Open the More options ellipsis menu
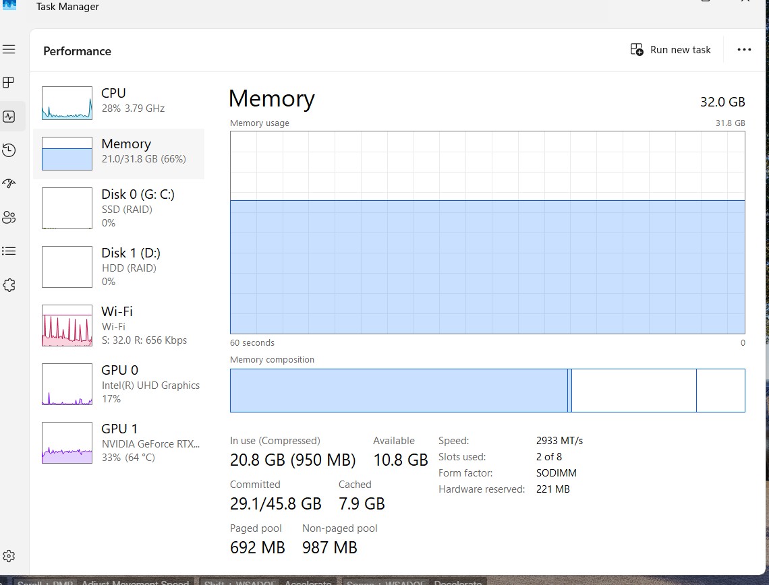Viewport: 769px width, 585px height. click(744, 49)
